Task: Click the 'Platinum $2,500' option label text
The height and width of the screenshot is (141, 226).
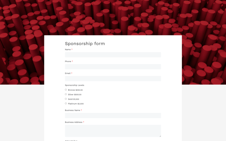Action: 76,104
